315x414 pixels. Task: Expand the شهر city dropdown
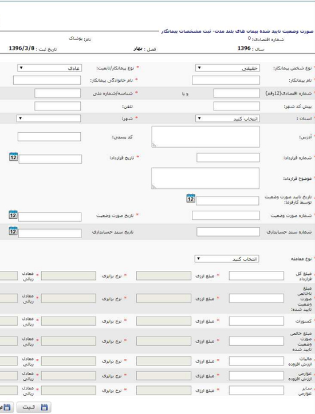click(49, 119)
